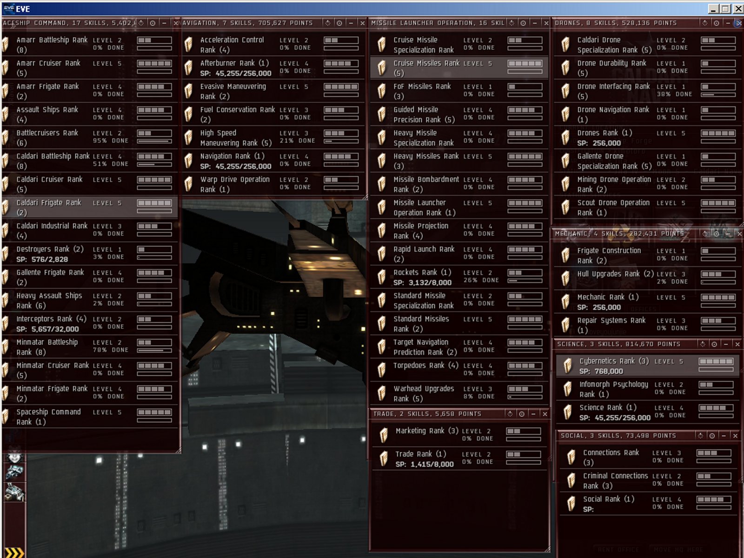Toggle the pin on the Navigation window

339,23
